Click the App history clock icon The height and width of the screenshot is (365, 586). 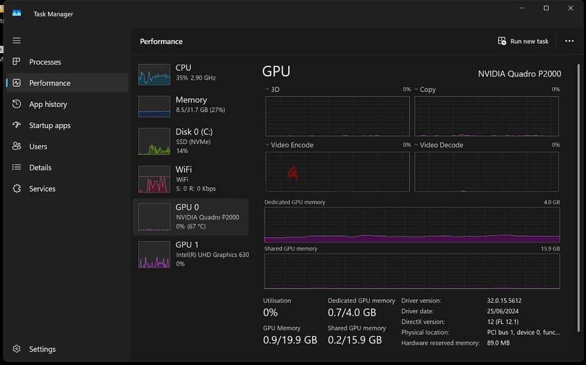16,104
